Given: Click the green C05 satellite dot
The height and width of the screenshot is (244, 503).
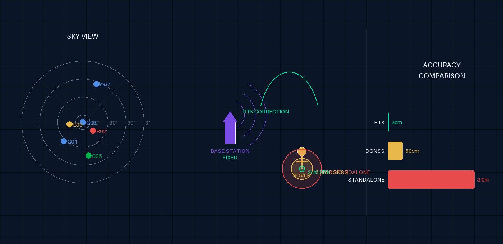Looking at the screenshot, I should tap(88, 156).
